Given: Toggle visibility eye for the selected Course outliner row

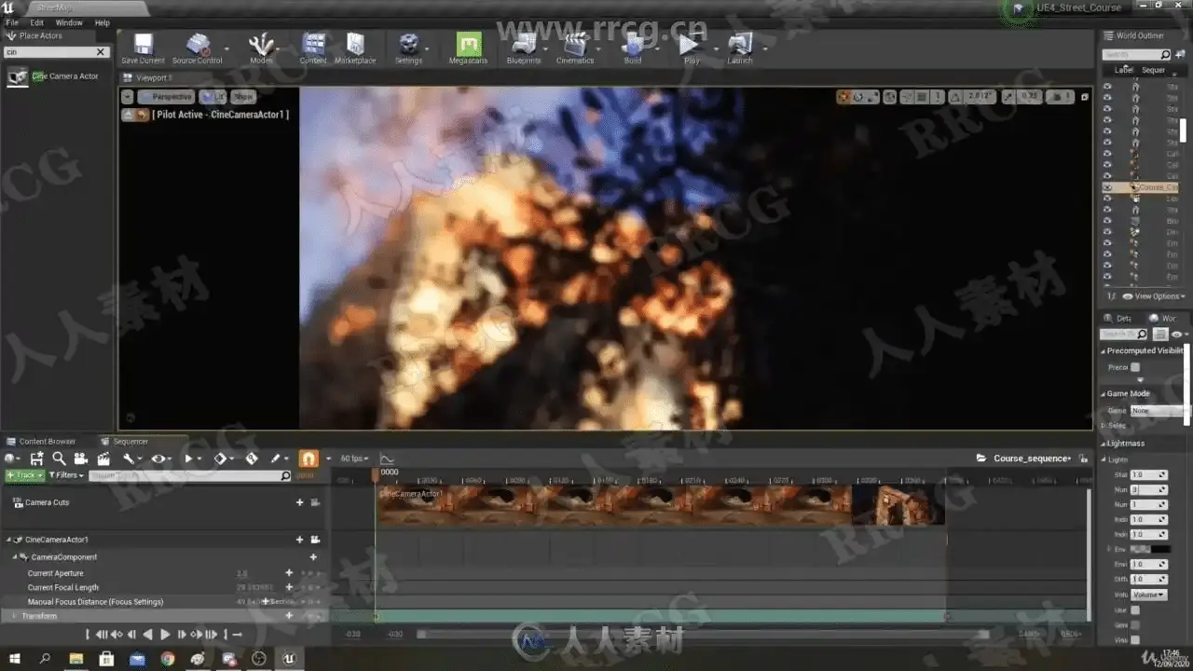Looking at the screenshot, I should 1107,187.
